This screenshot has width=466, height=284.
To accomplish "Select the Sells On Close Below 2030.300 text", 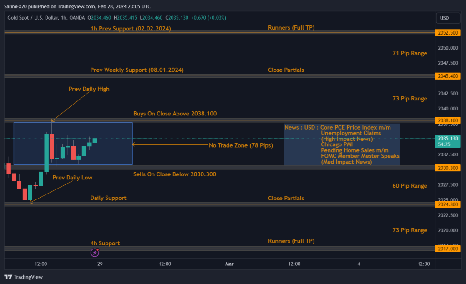I will tap(174, 174).
